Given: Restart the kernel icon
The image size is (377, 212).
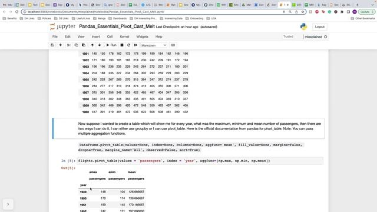Looking at the screenshot, I should point(128,45).
